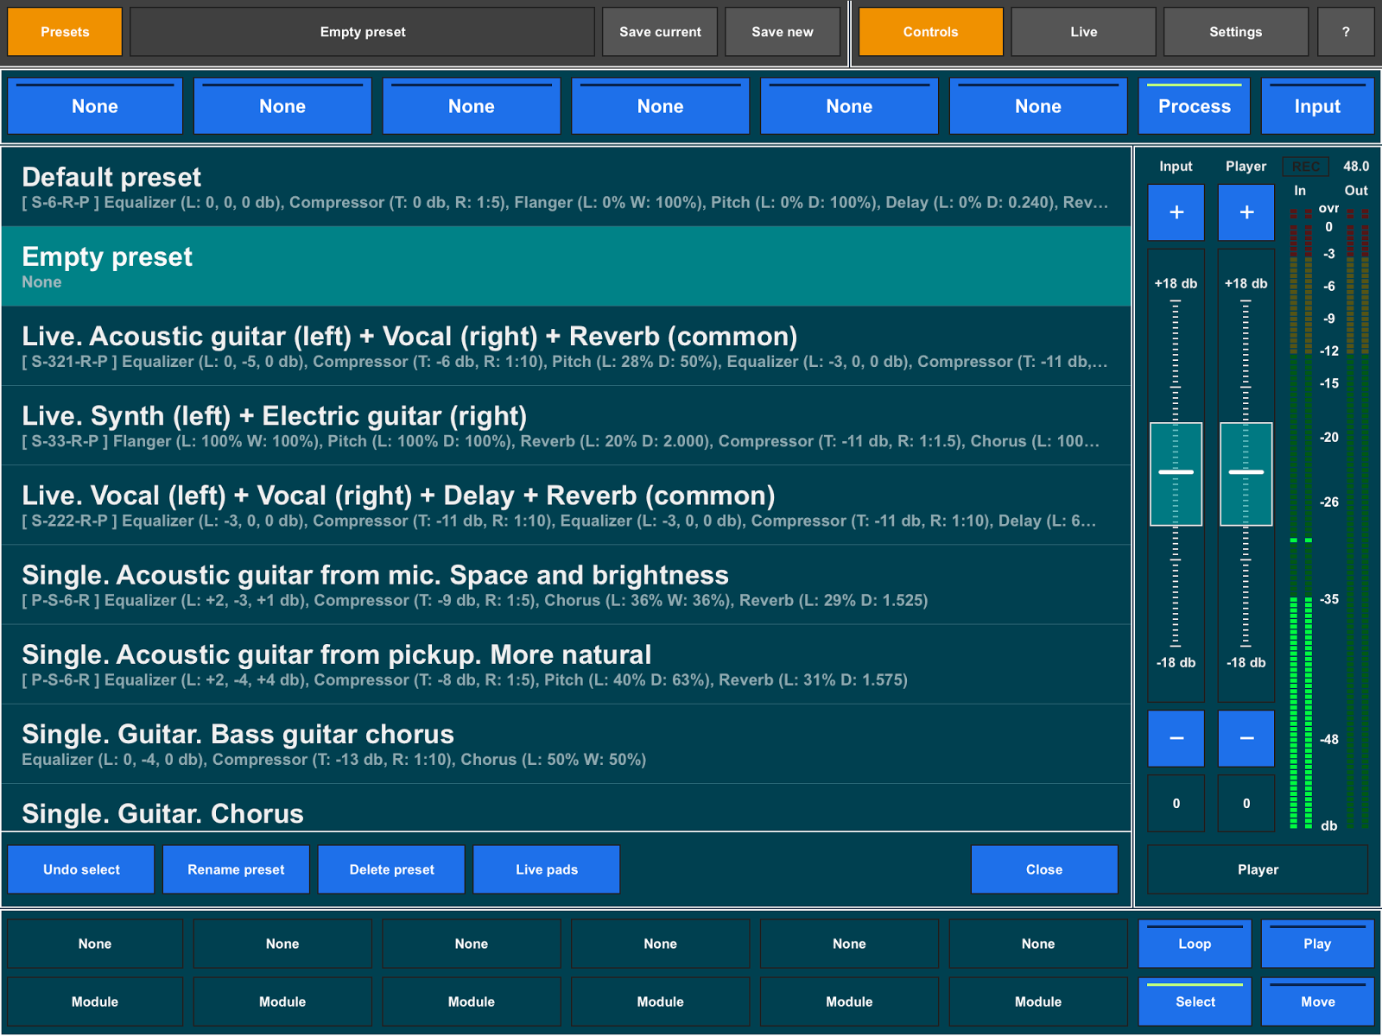Viewport: 1382px width, 1036px height.
Task: Open the Live pads view
Action: (x=546, y=869)
